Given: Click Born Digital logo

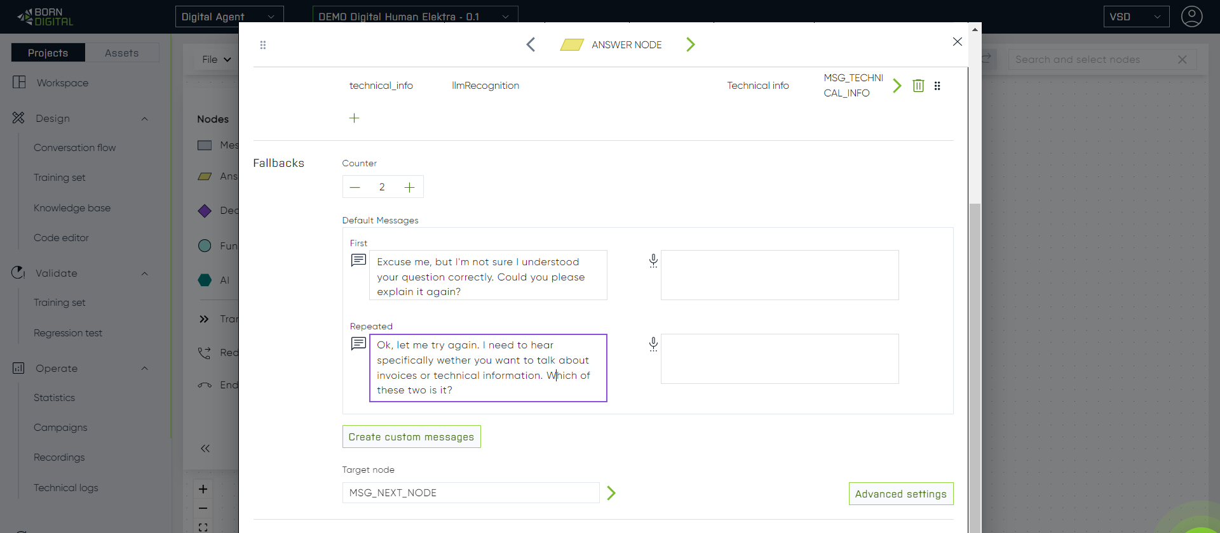Looking at the screenshot, I should click(45, 17).
